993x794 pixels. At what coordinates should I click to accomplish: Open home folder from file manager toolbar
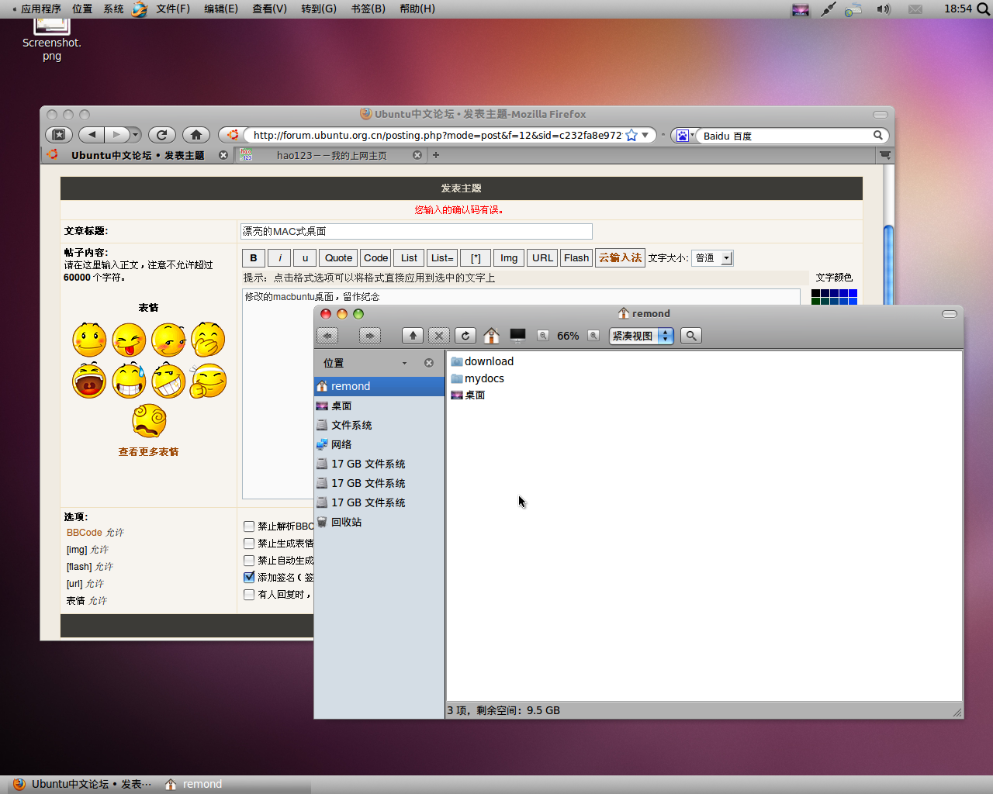tap(491, 336)
